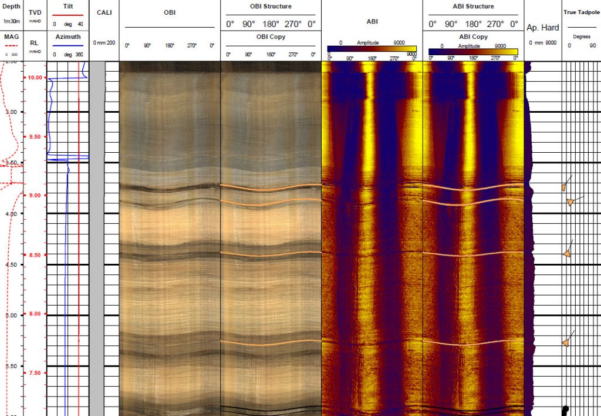The width and height of the screenshot is (601, 416).
Task: Click the 8.00 RL label
Action: pyautogui.click(x=35, y=314)
